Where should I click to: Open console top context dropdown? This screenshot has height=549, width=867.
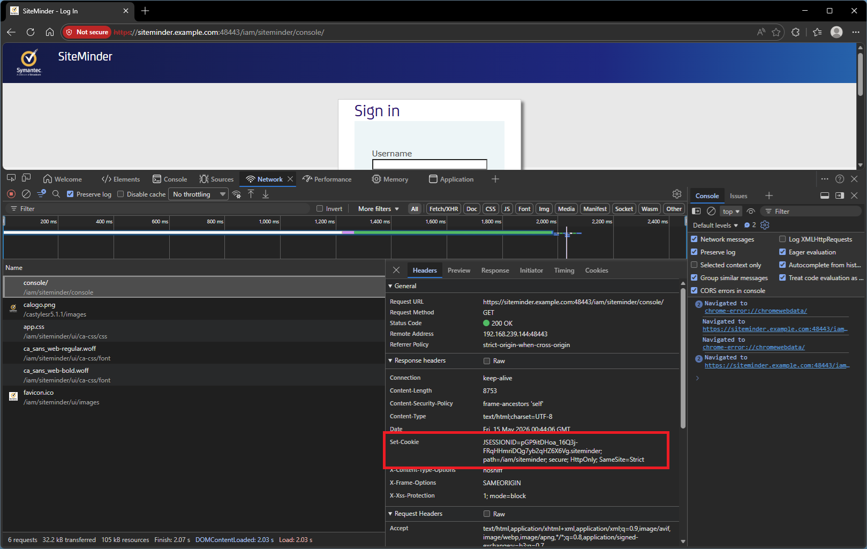[731, 212]
